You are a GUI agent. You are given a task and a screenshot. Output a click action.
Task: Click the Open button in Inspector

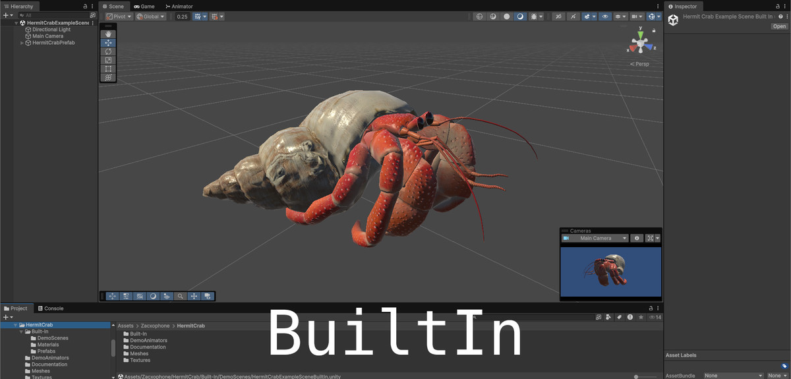pos(779,26)
